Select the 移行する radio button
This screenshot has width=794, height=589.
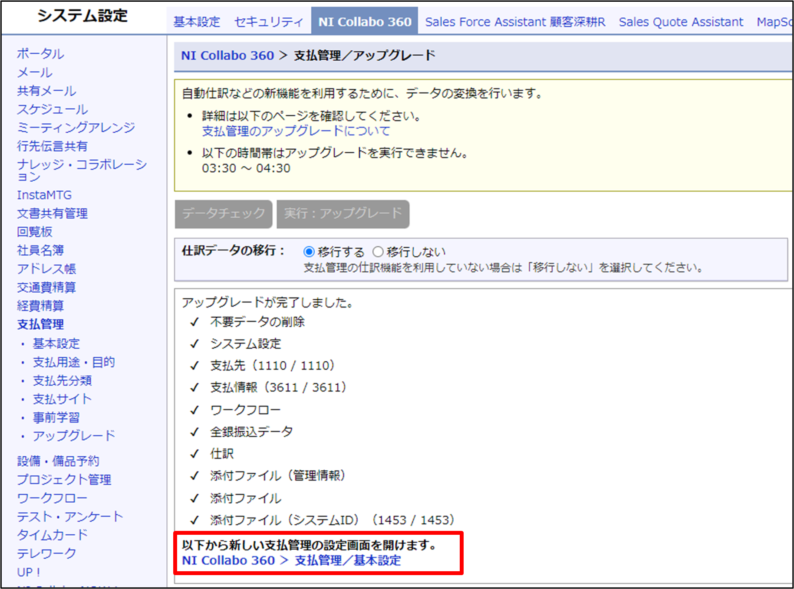pyautogui.click(x=309, y=252)
